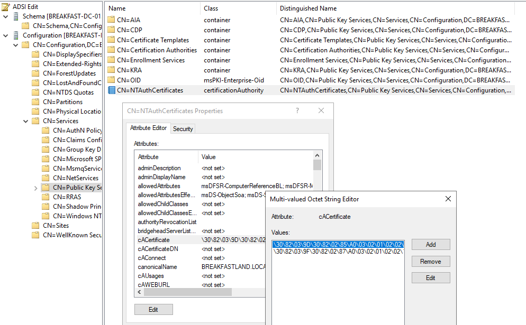Click Edit button below the Attributes list
Image resolution: width=526 pixels, height=325 pixels.
[x=153, y=310]
